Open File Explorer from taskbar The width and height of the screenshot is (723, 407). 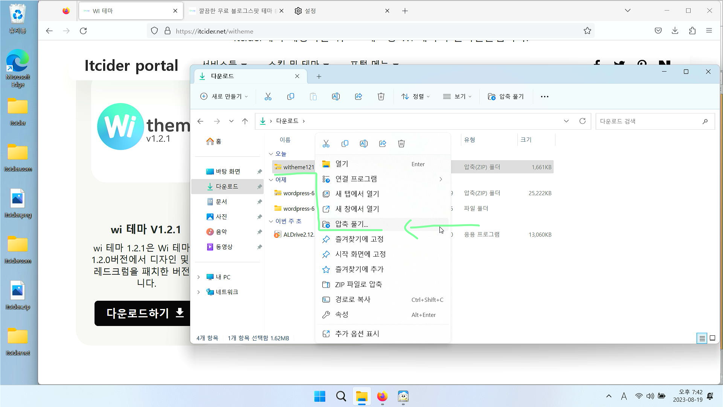click(x=361, y=396)
